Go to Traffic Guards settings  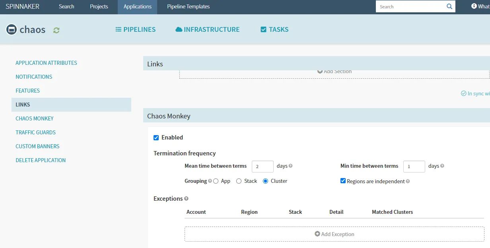point(36,132)
